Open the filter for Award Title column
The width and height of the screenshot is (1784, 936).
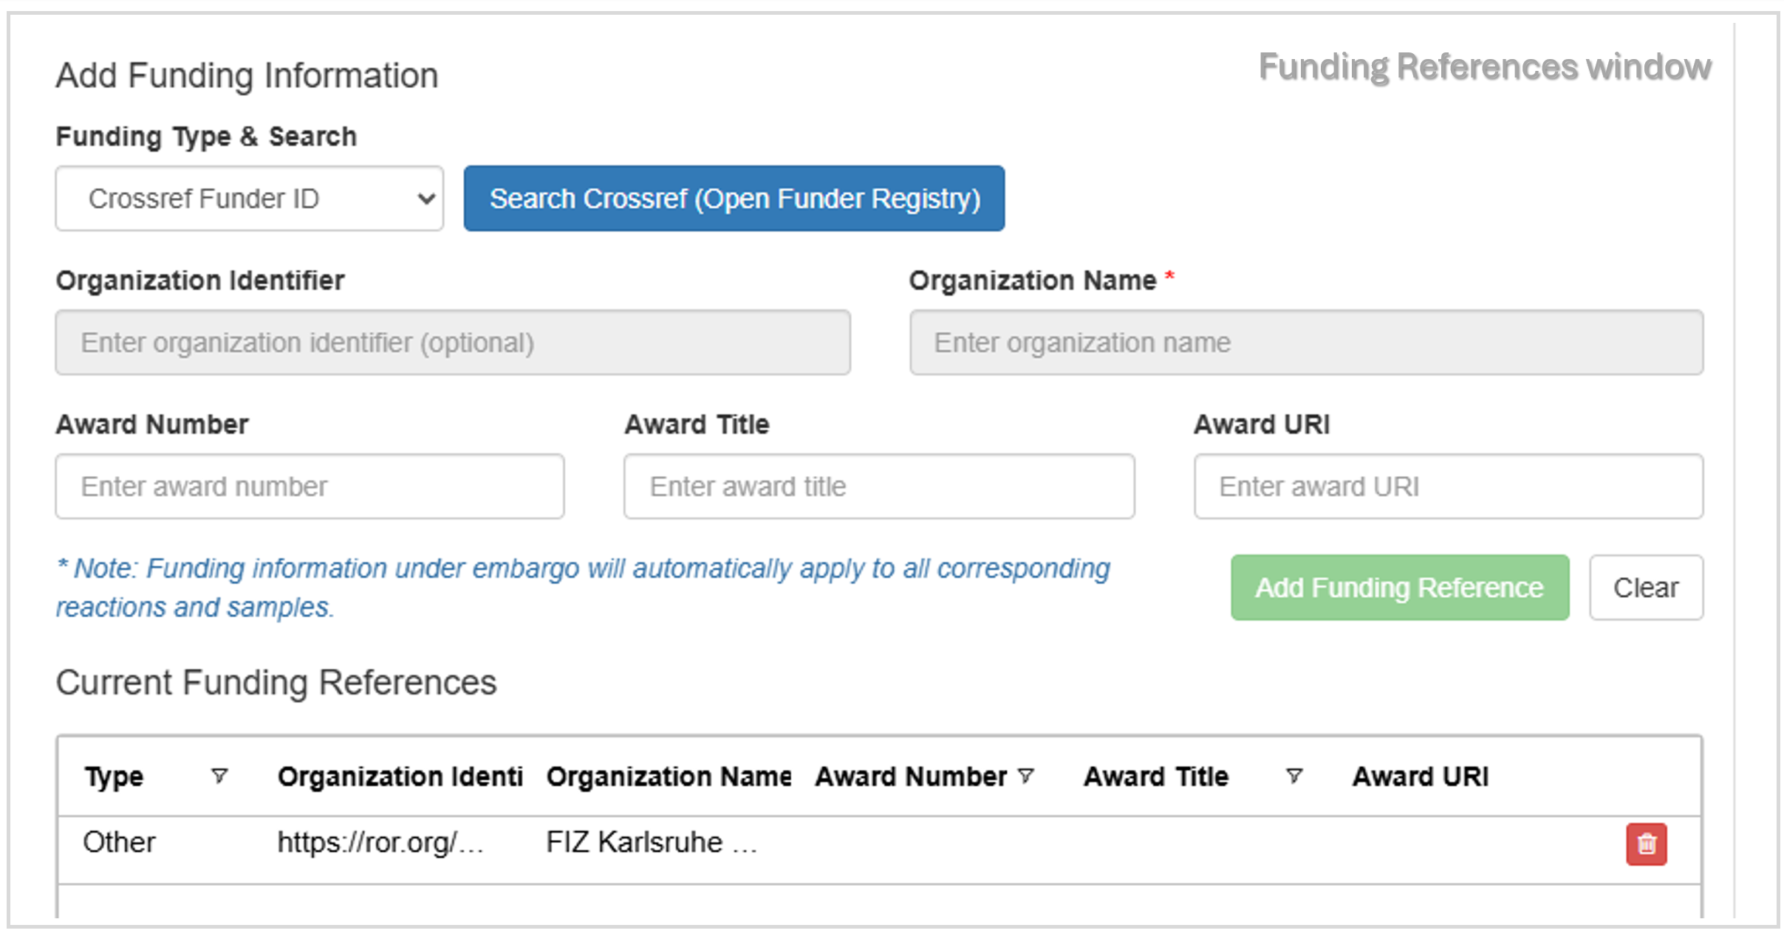pos(1293,776)
